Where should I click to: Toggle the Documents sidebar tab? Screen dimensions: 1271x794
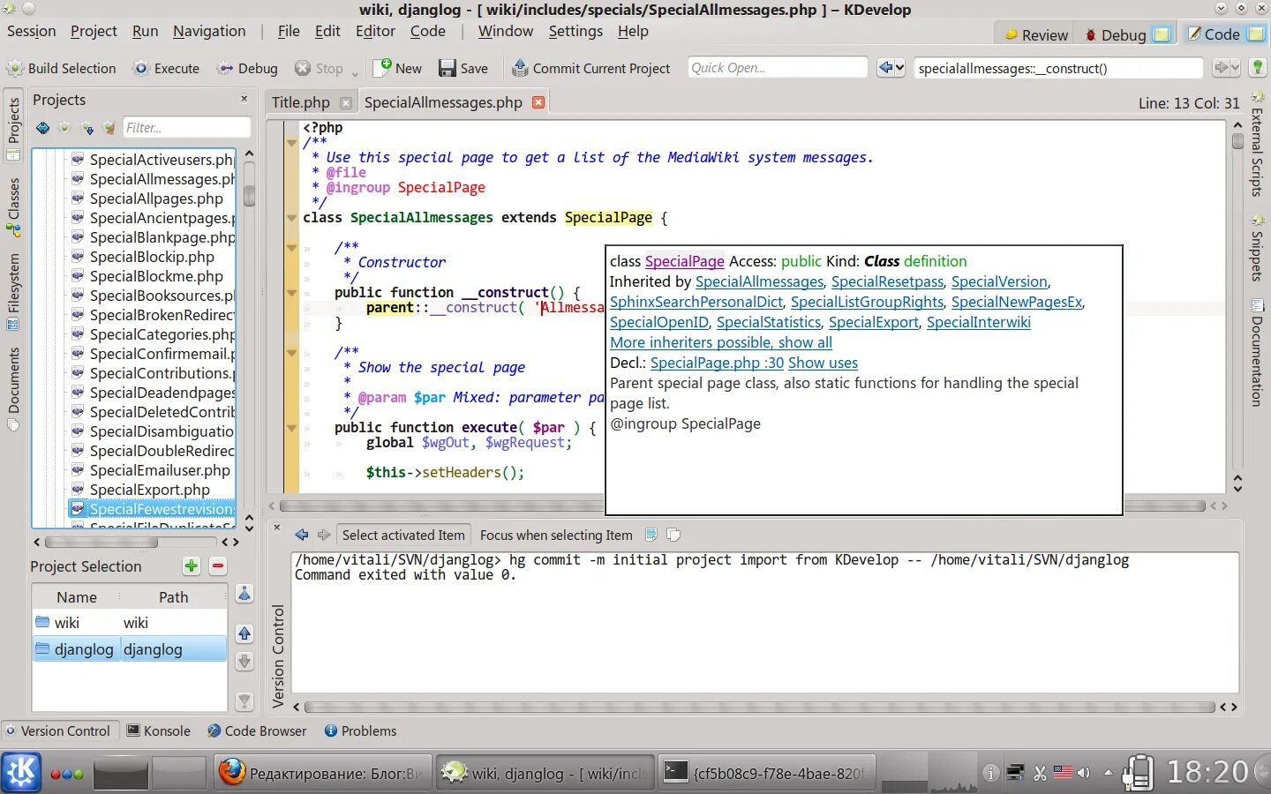pos(13,388)
